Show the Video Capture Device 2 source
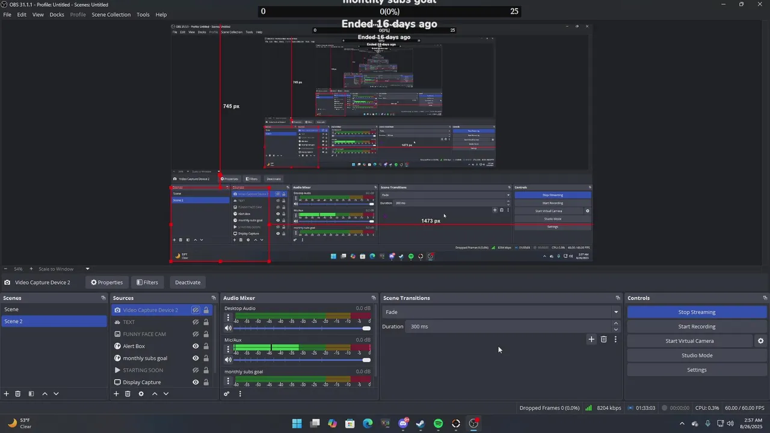 (196, 310)
